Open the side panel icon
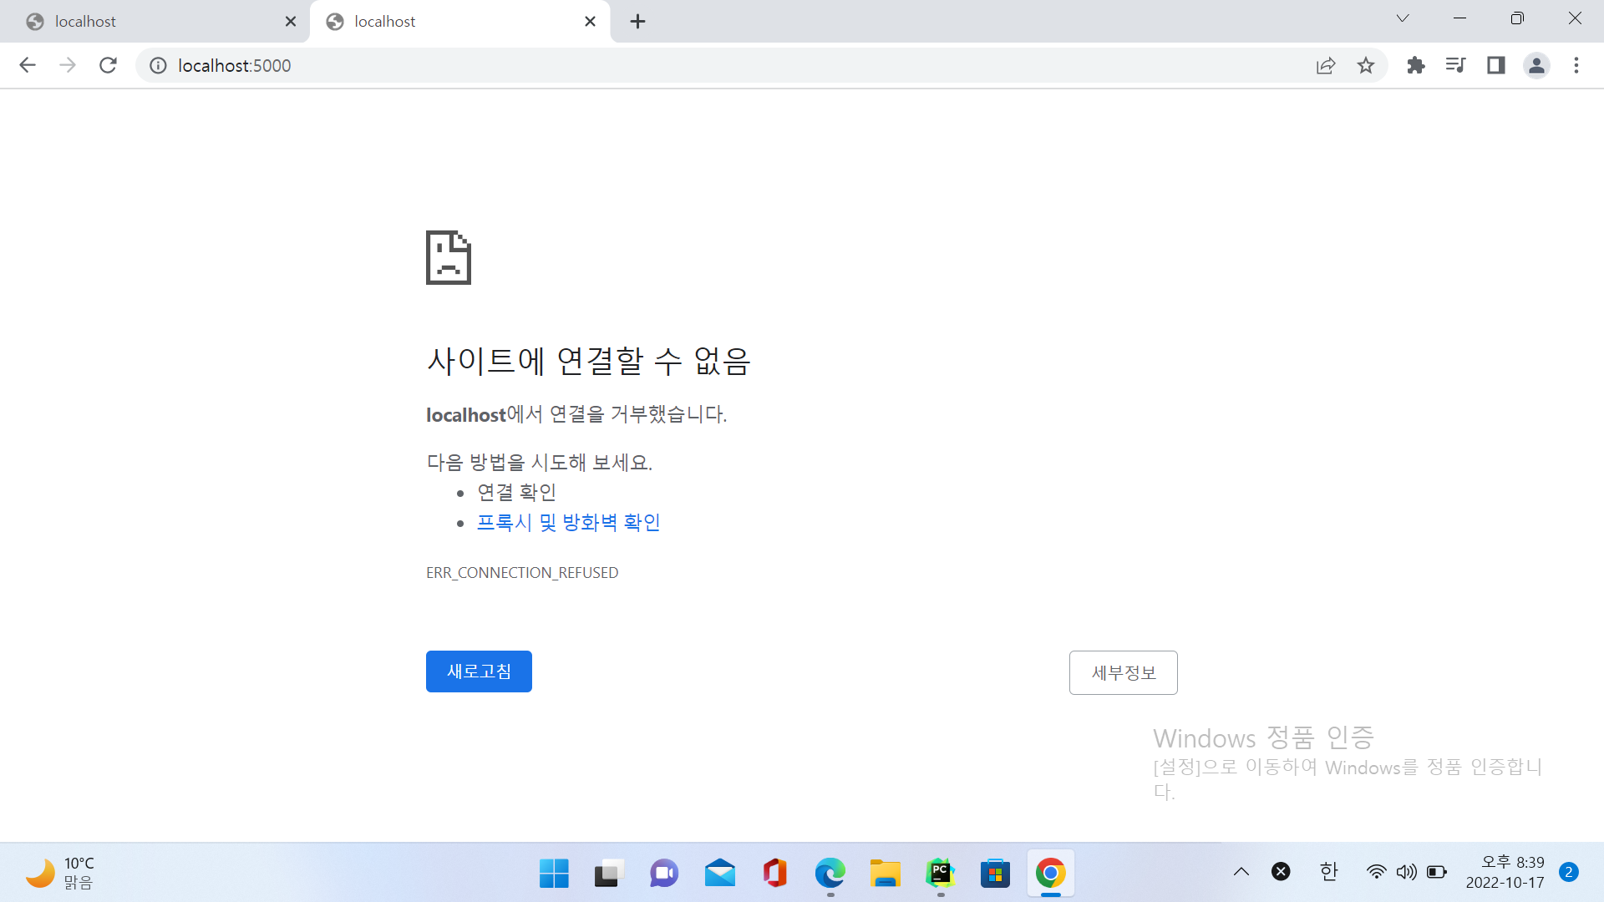This screenshot has width=1604, height=902. click(x=1495, y=65)
